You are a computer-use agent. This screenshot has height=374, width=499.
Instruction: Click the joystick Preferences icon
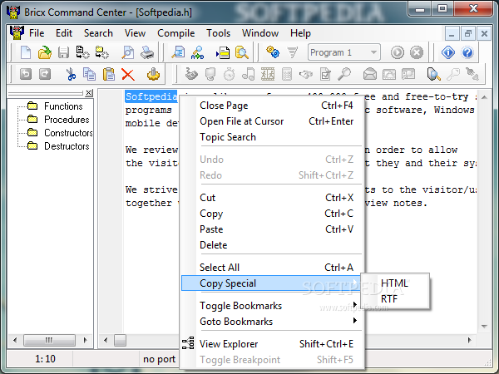[x=153, y=75]
